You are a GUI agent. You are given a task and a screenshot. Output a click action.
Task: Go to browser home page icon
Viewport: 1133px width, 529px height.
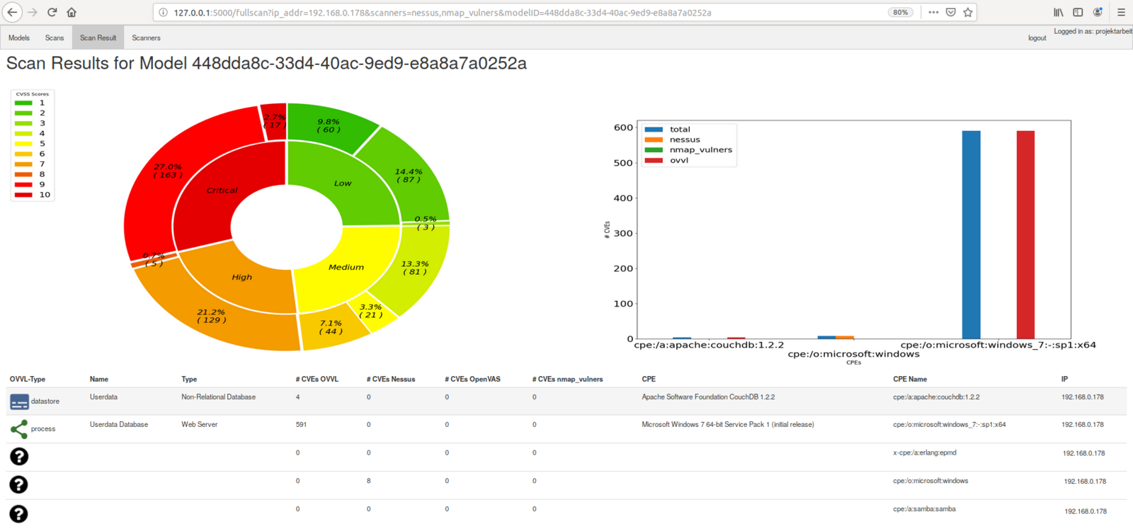click(72, 12)
